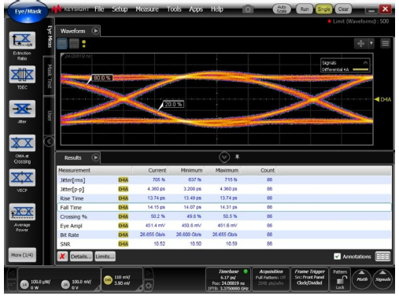Collapse the Signals legend box
This screenshot has height=296, width=399.
[365, 62]
